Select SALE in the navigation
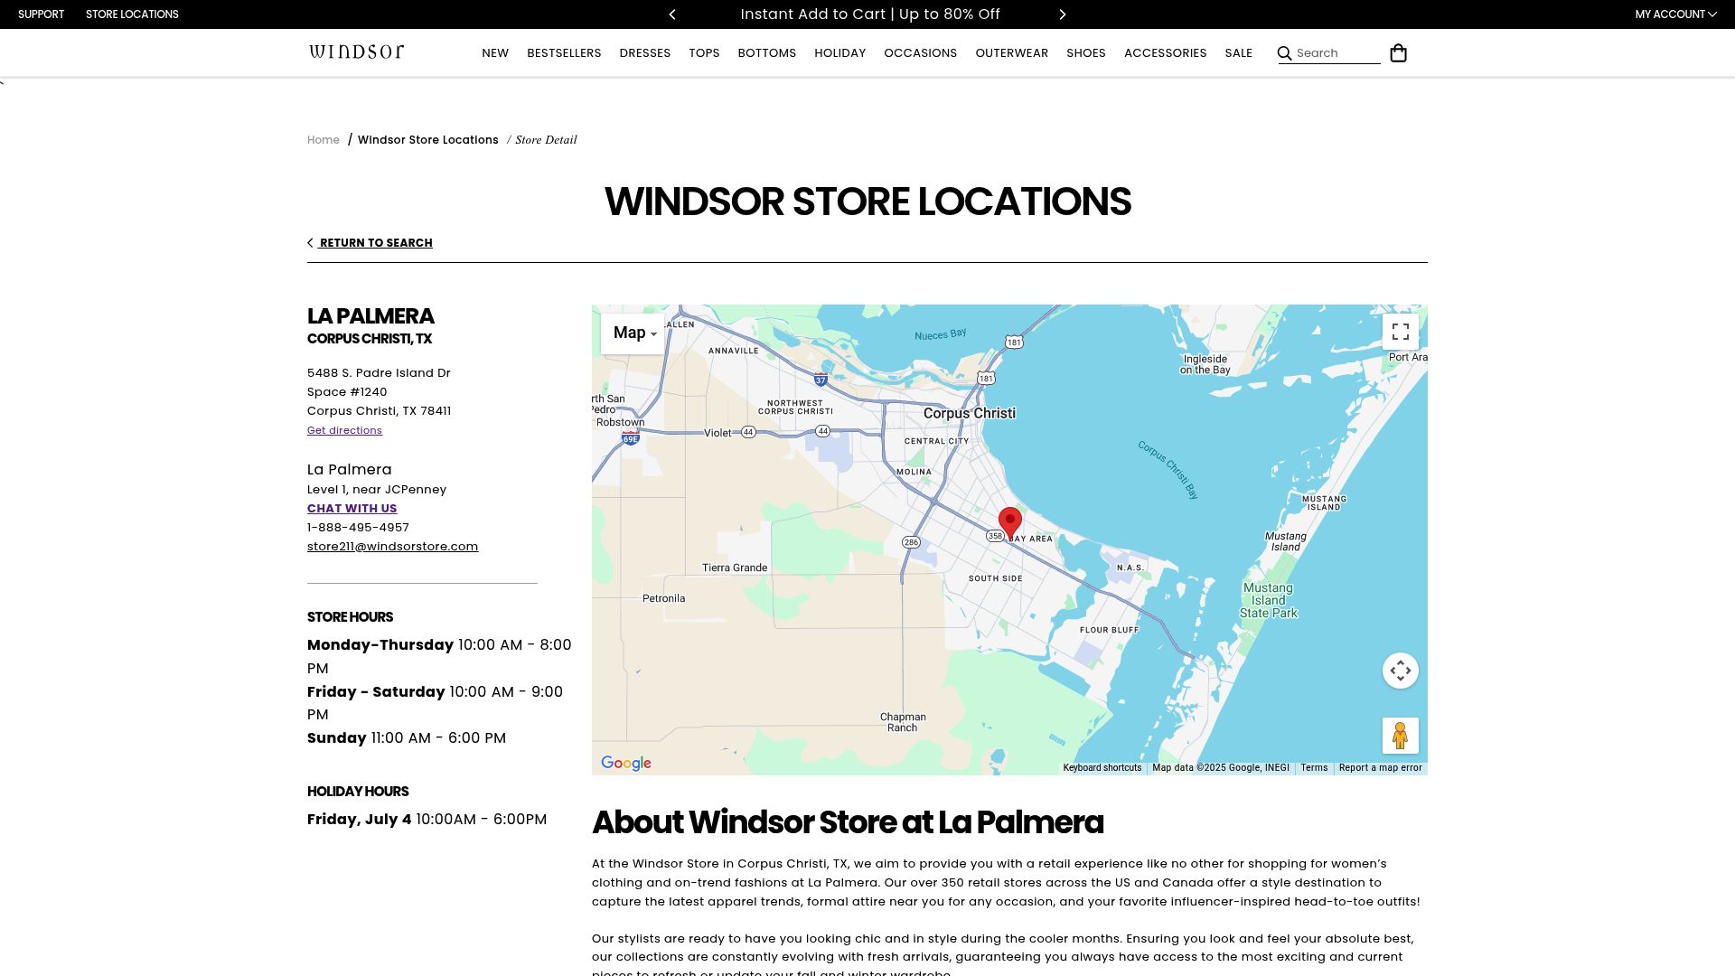Viewport: 1735px width, 976px height. click(x=1238, y=52)
